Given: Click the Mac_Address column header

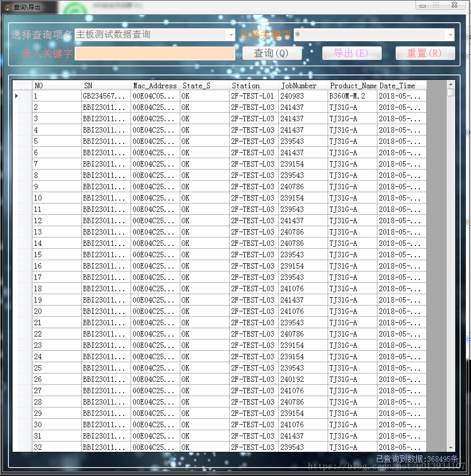Looking at the screenshot, I should point(155,85).
